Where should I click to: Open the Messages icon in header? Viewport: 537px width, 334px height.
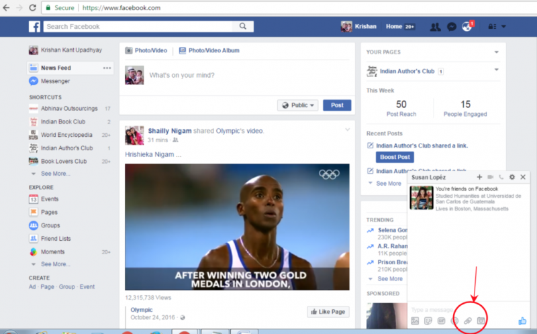coord(452,27)
